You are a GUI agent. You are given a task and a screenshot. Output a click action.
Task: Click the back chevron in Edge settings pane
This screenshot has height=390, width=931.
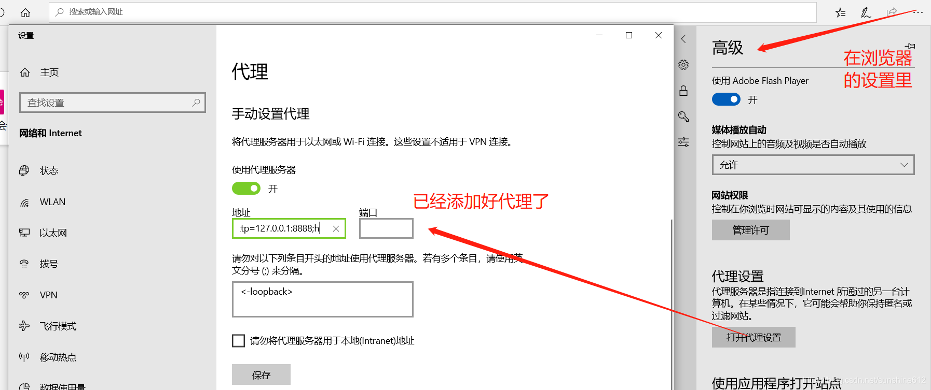683,39
